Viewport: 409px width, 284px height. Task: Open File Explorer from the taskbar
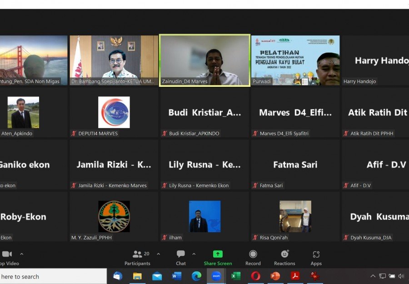coord(137,276)
